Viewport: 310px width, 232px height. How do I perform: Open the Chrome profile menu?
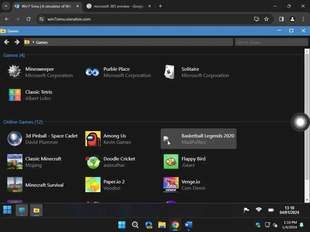292,19
